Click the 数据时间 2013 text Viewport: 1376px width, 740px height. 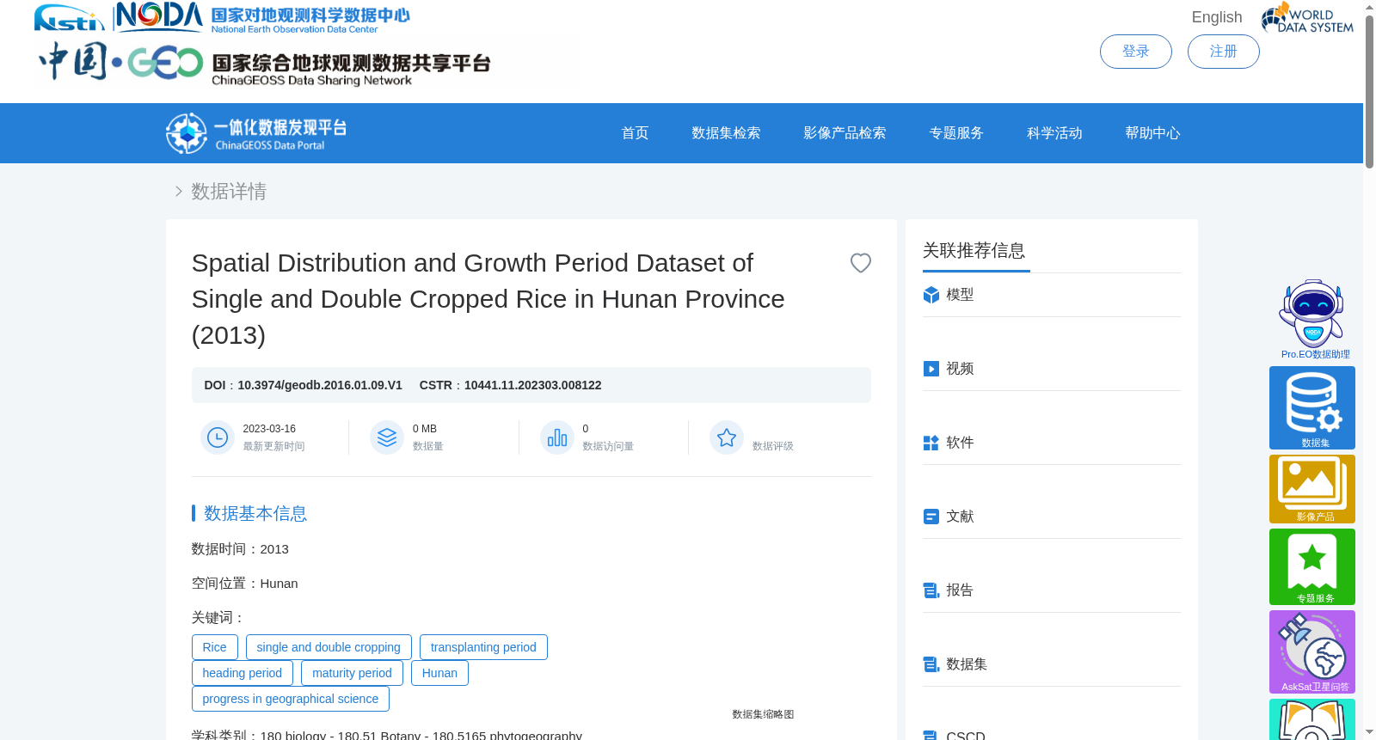tap(240, 549)
